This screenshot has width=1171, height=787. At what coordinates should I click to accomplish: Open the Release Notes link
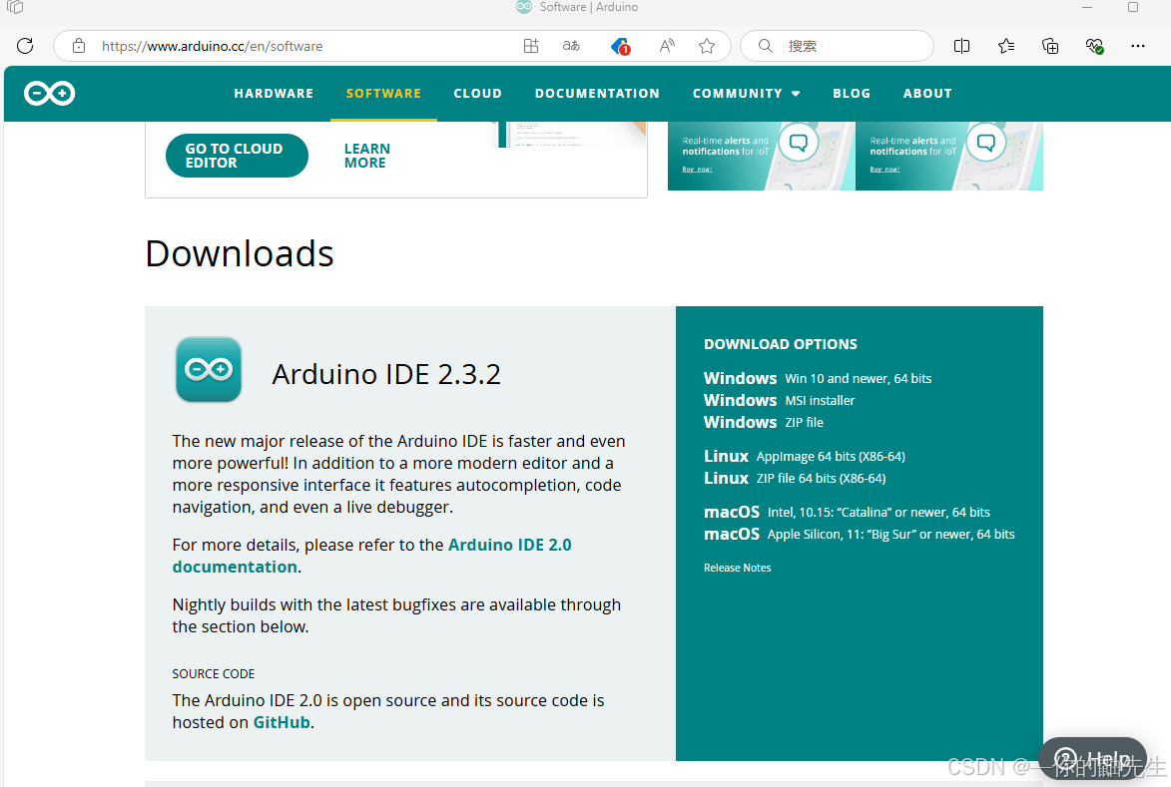coord(737,568)
